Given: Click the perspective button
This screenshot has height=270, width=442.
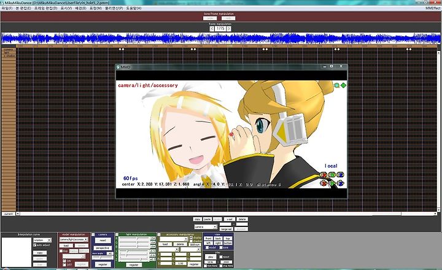Looking at the screenshot, I should pyautogui.click(x=103, y=248).
